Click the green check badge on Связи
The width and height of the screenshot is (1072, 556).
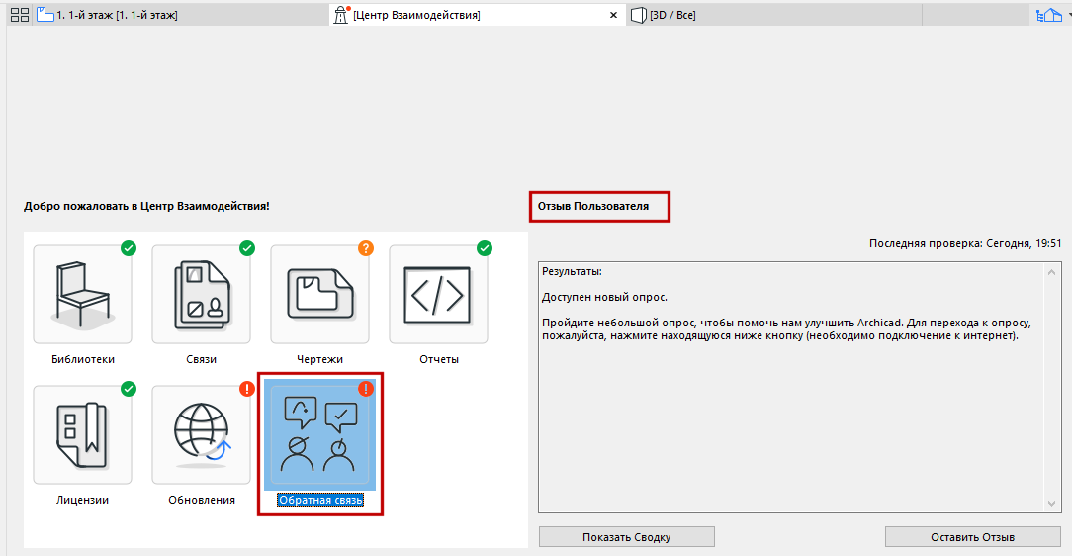point(247,248)
